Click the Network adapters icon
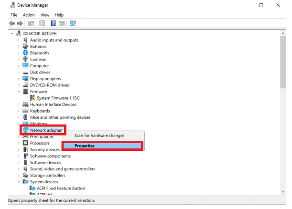The width and height of the screenshot is (292, 209). (x=25, y=130)
